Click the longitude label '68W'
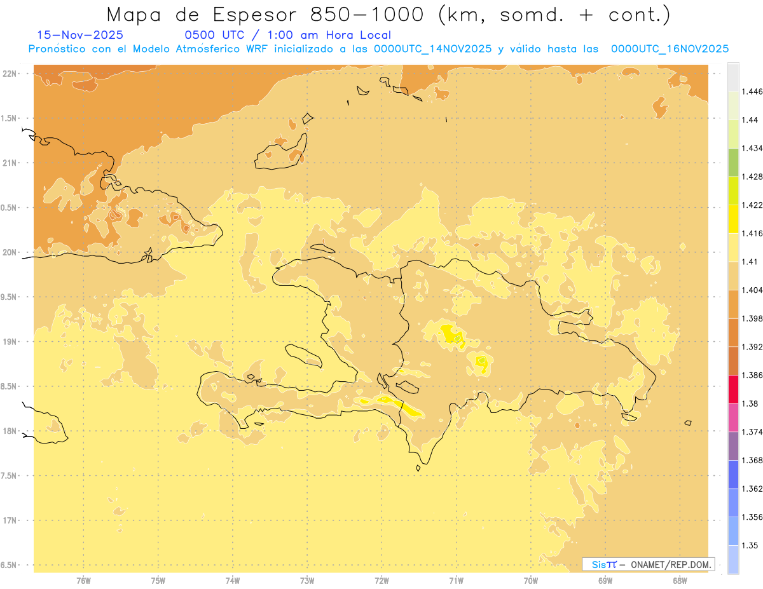The height and width of the screenshot is (589, 763). point(680,581)
